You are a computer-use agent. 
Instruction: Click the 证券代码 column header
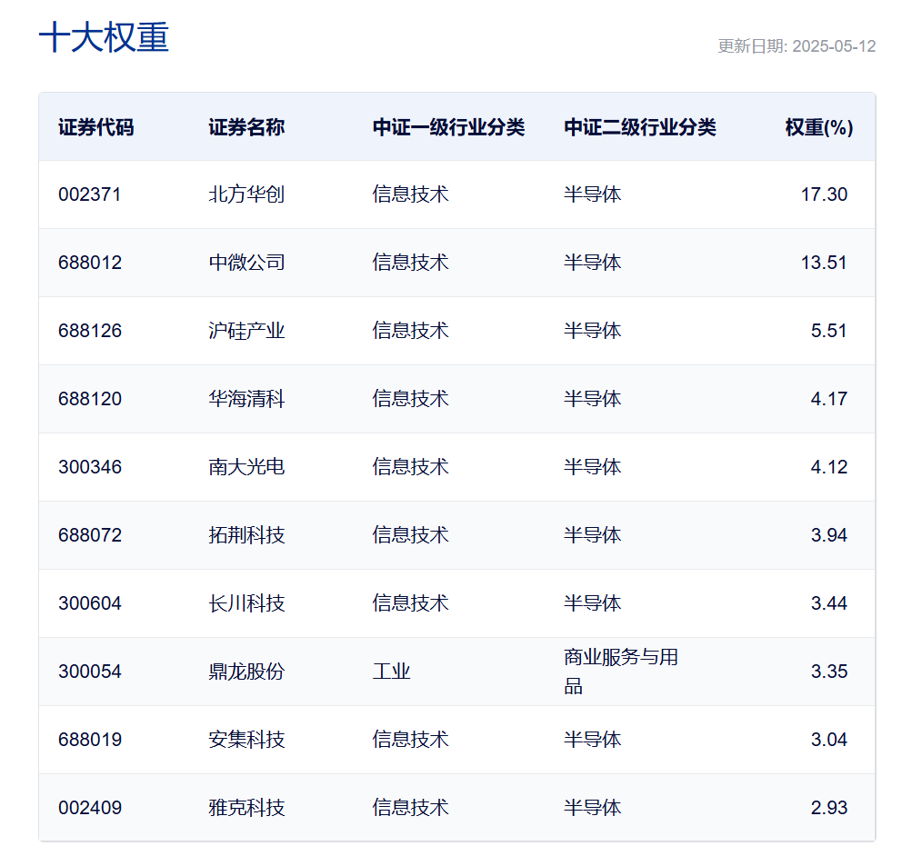(x=96, y=127)
